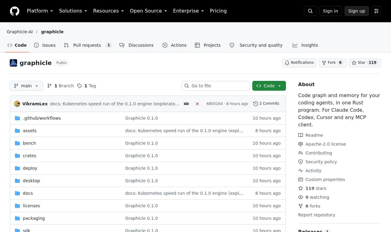Click the assets folder icon
The width and height of the screenshot is (391, 232).
(x=17, y=131)
